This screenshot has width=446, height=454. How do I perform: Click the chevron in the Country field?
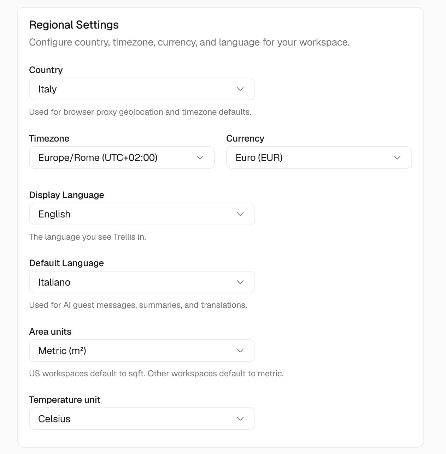[240, 89]
